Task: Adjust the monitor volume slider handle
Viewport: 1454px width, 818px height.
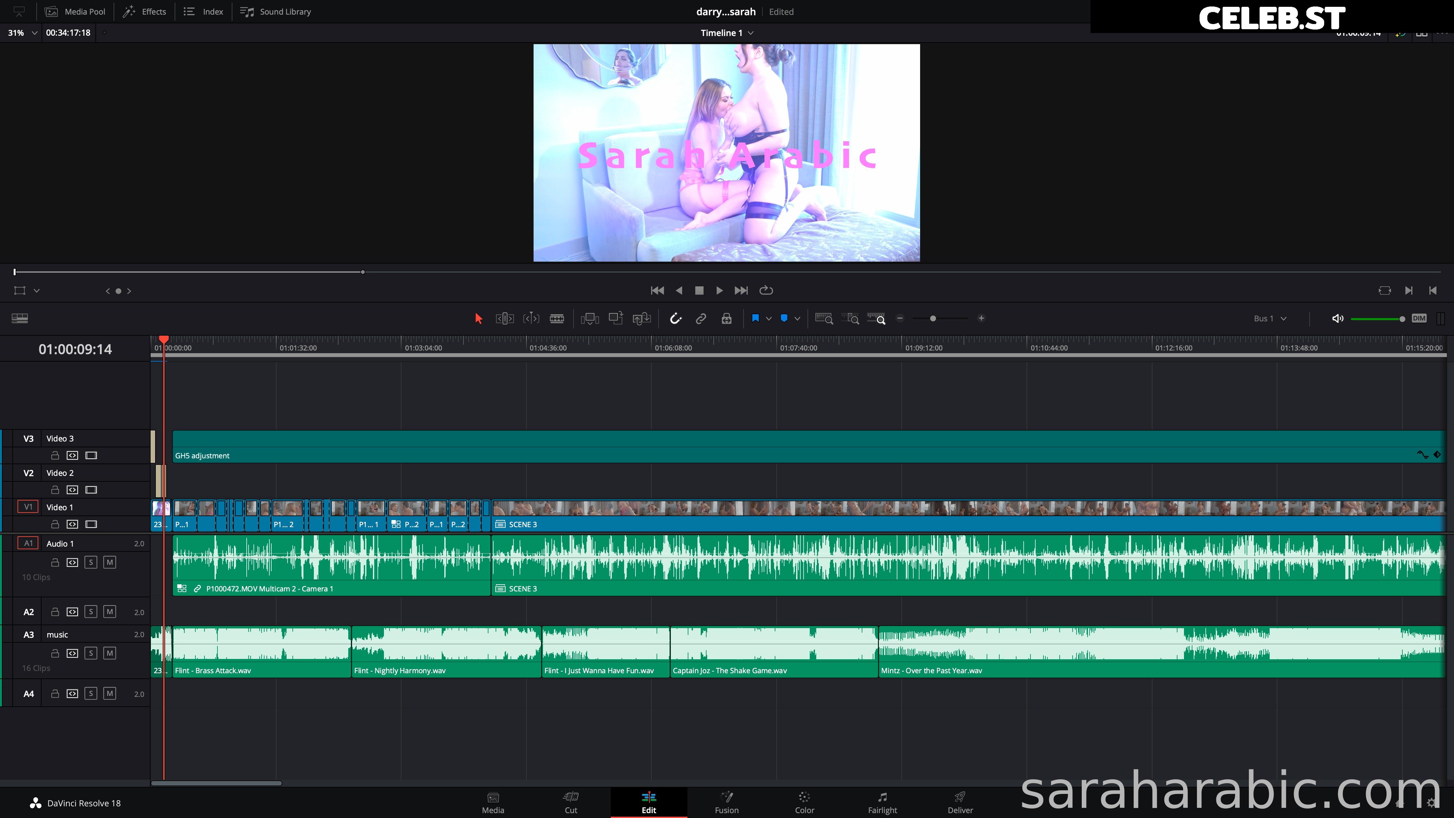Action: tap(1402, 319)
